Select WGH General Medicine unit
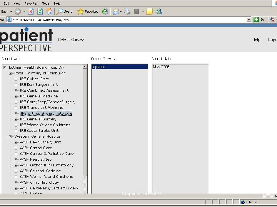Viewport: 277px width, 207px height. point(40,171)
